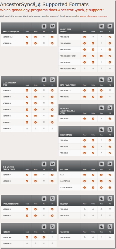Click the PC checkmark for Master Genealogist Version 8
The image size is (116, 249).
pyautogui.click(x=52, y=181)
